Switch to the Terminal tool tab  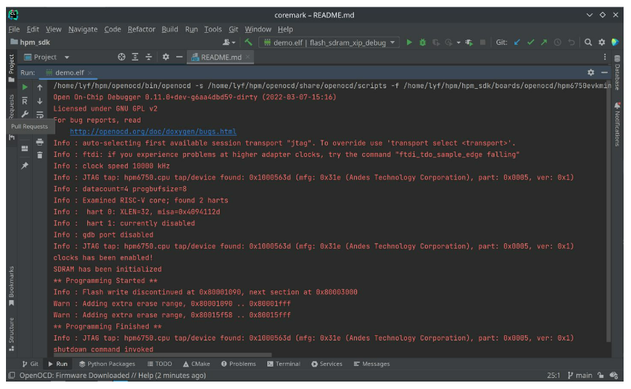coord(284,364)
